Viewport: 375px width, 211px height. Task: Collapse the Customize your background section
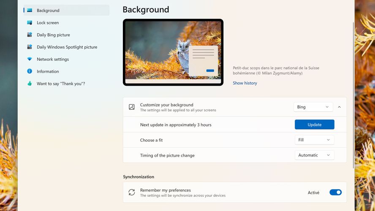(339, 107)
